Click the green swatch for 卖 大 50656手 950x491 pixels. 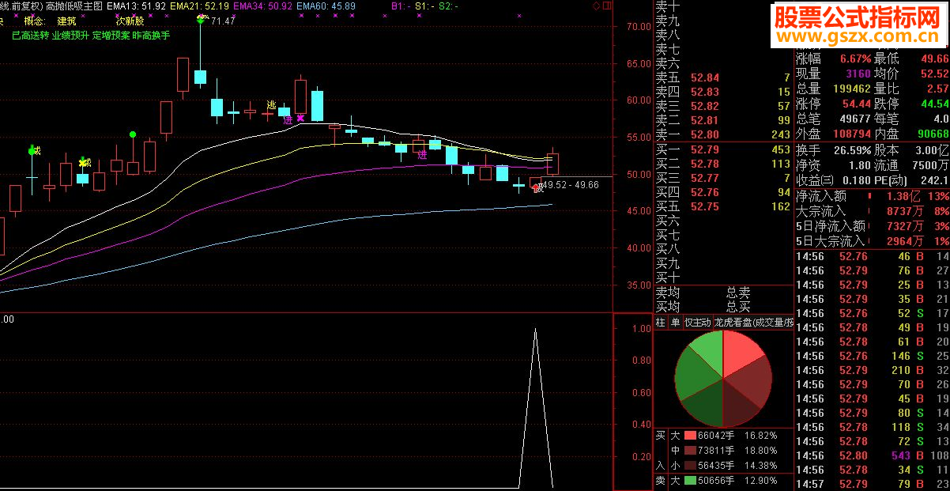690,481
